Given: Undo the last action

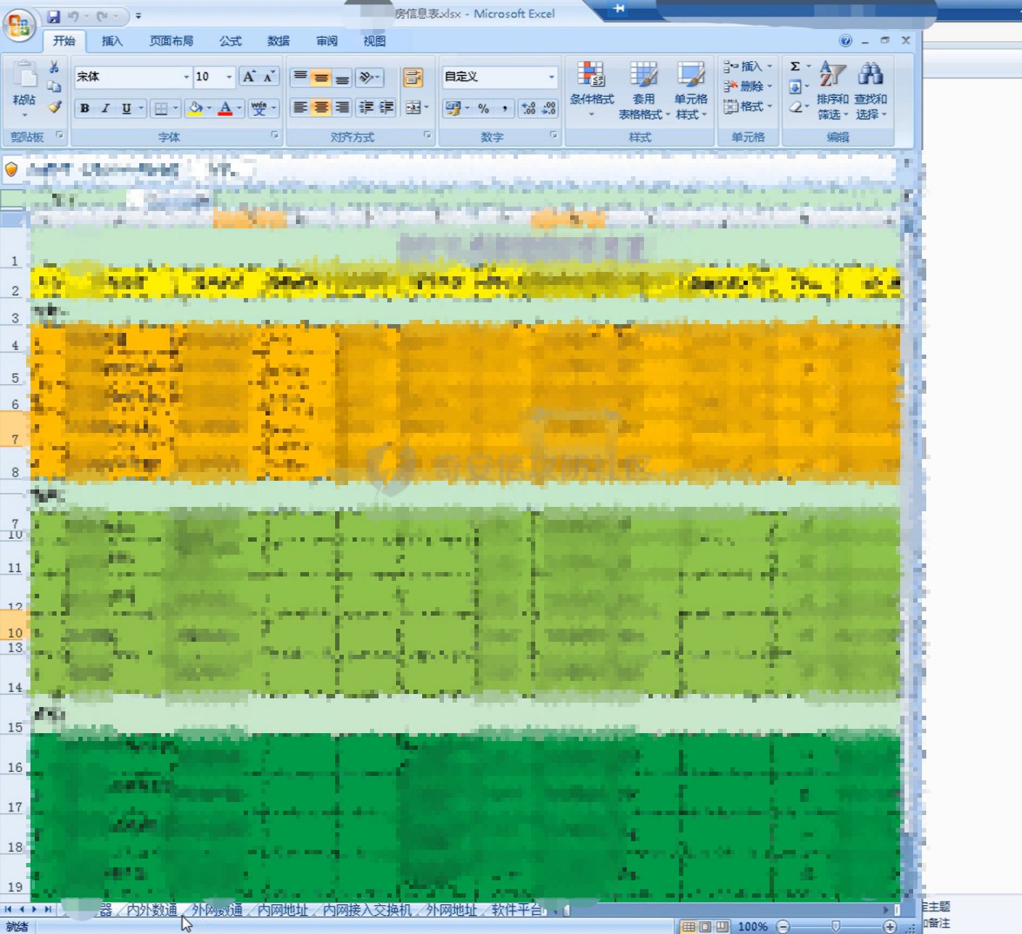Looking at the screenshot, I should point(73,16).
